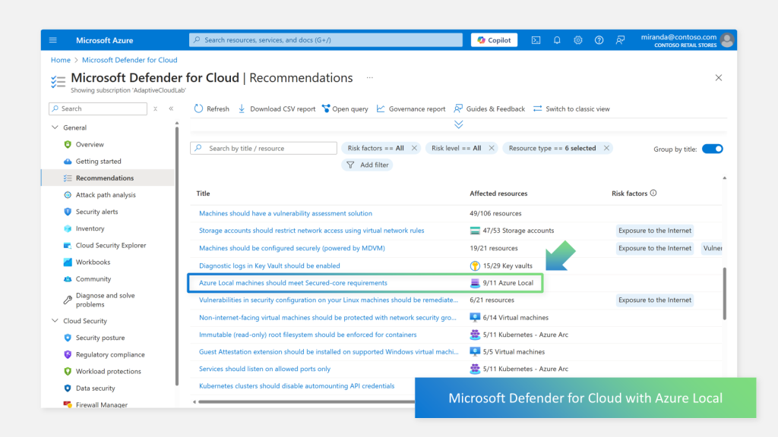Add a new filter
Viewport: 778px width, 437px height.
click(367, 165)
